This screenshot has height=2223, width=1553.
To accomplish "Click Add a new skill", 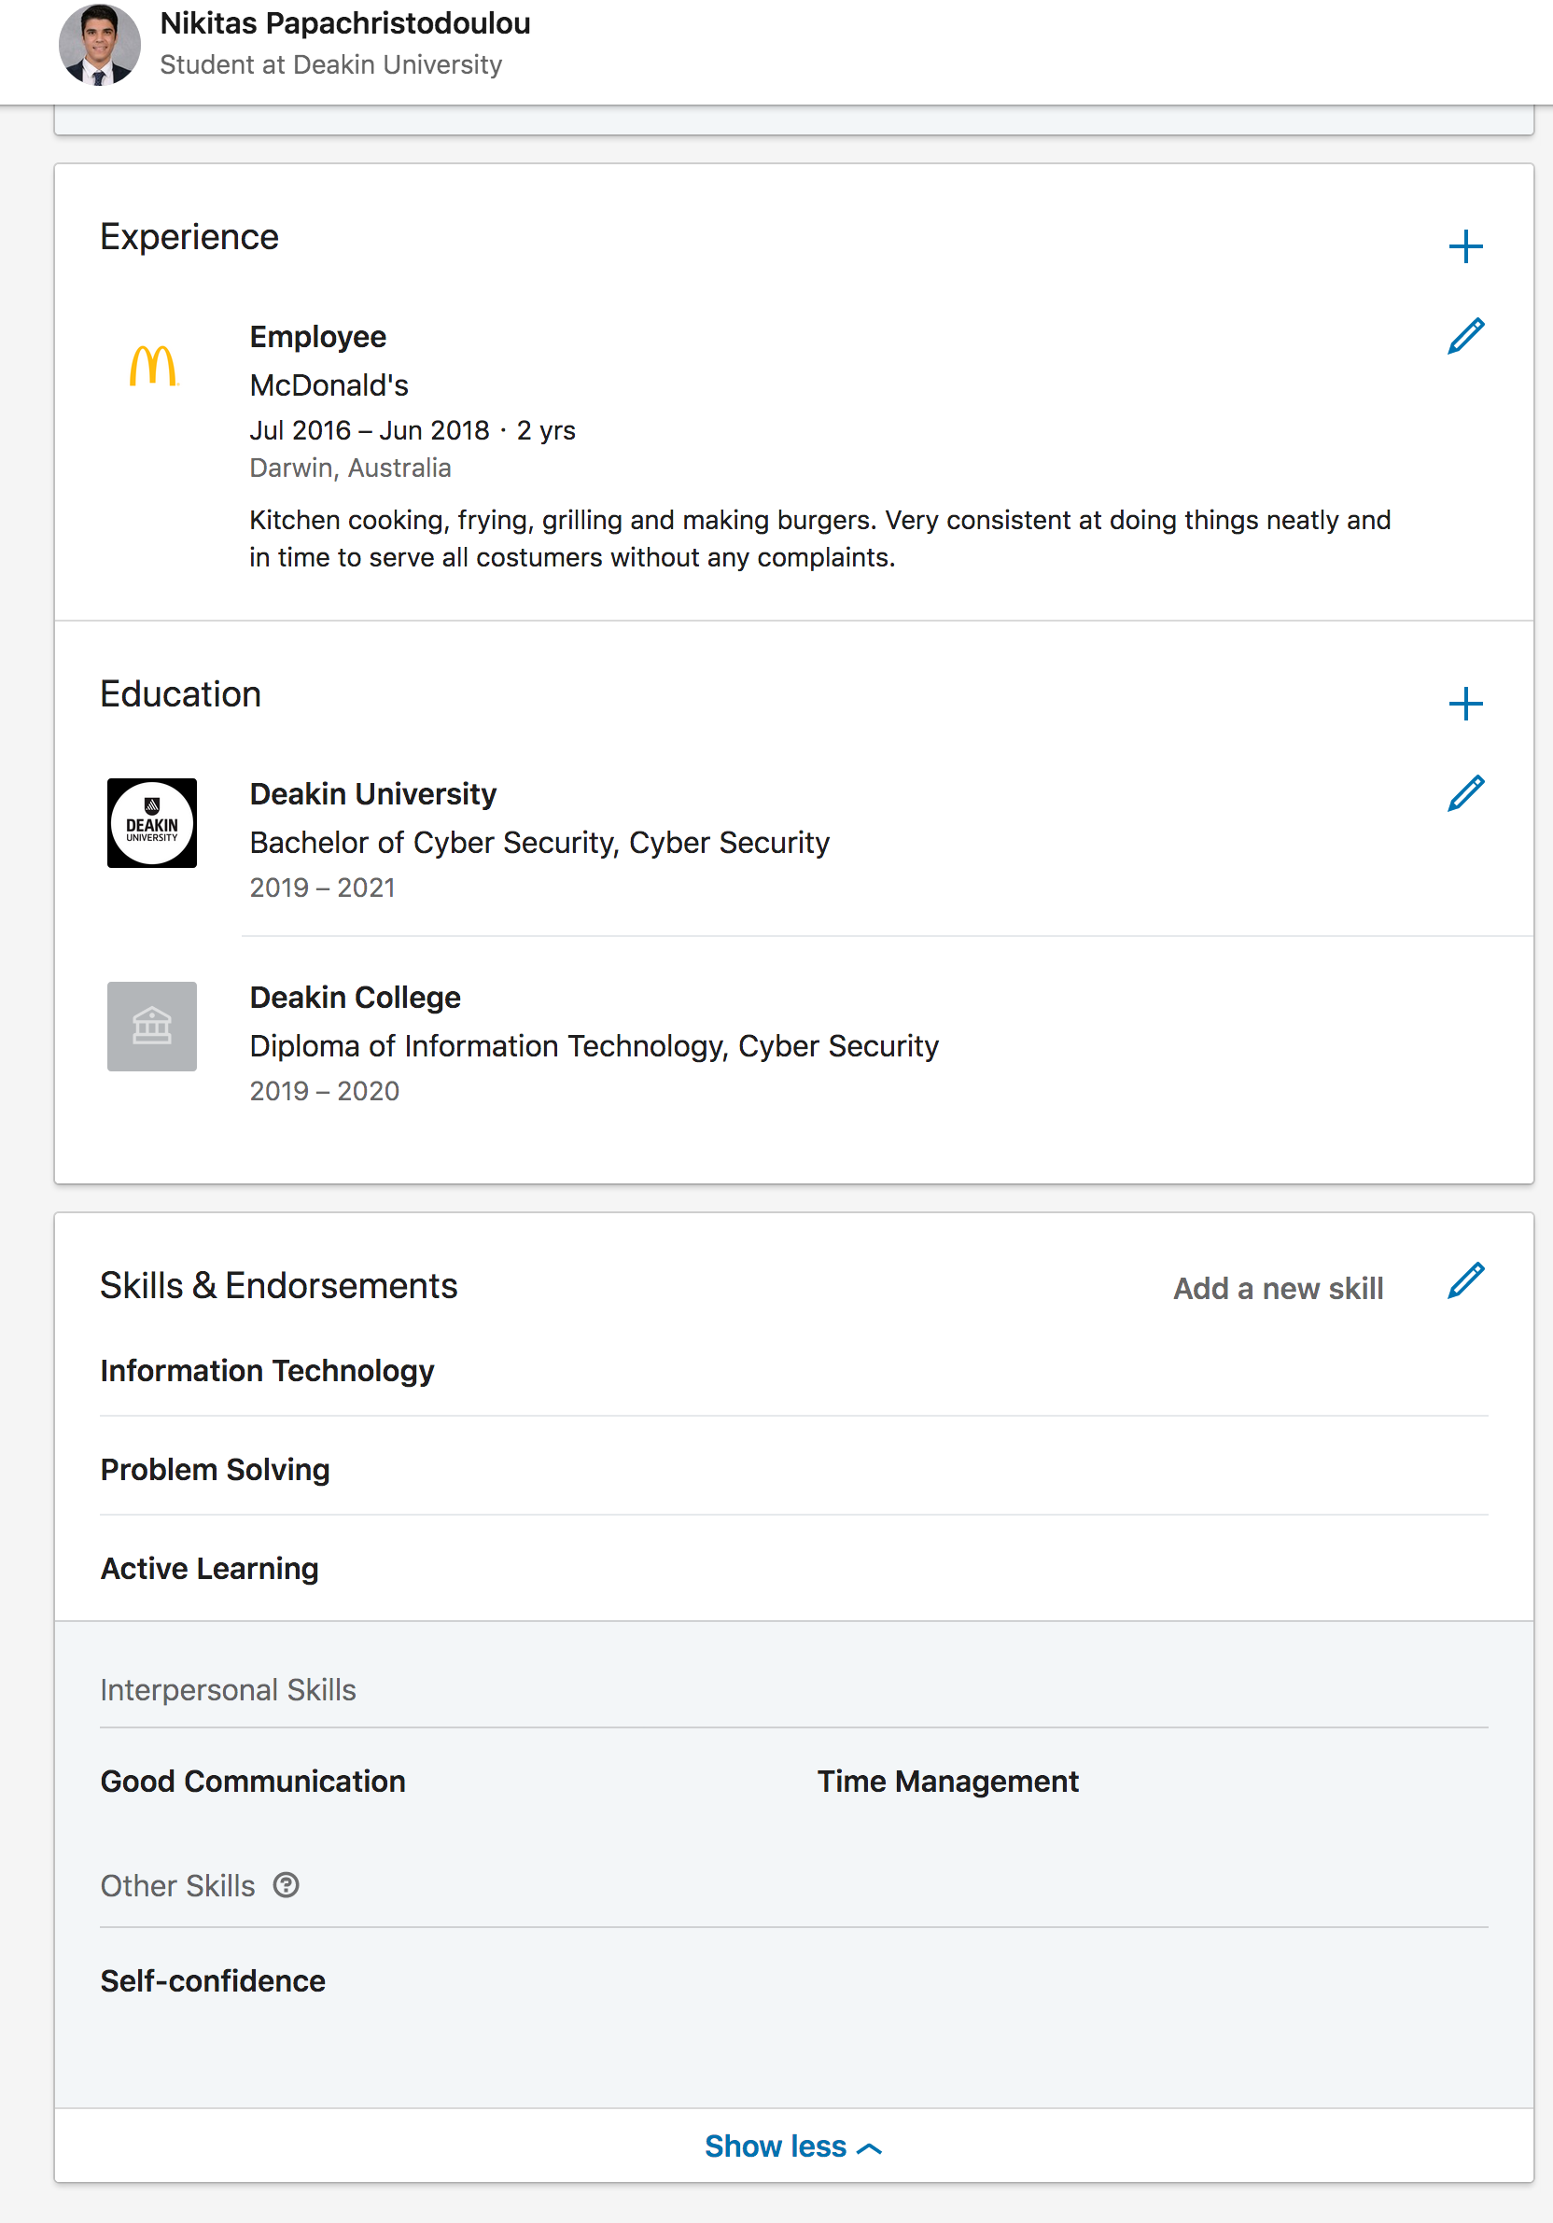I will [x=1277, y=1289].
